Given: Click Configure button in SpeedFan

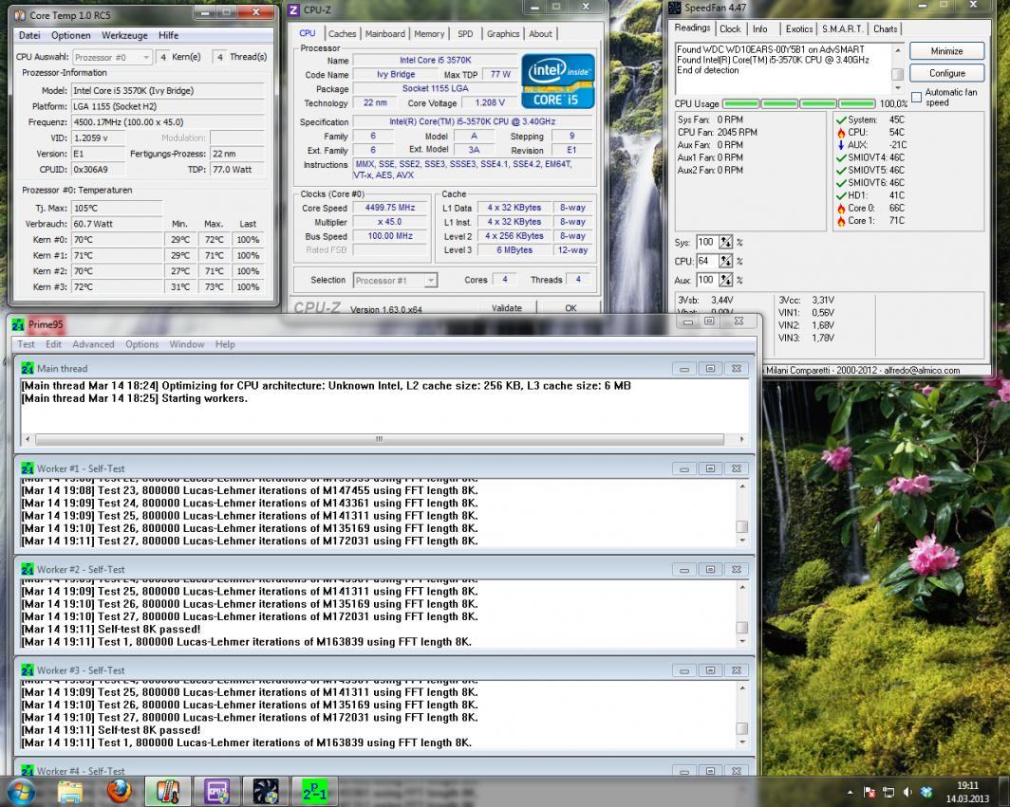Looking at the screenshot, I should point(947,73).
